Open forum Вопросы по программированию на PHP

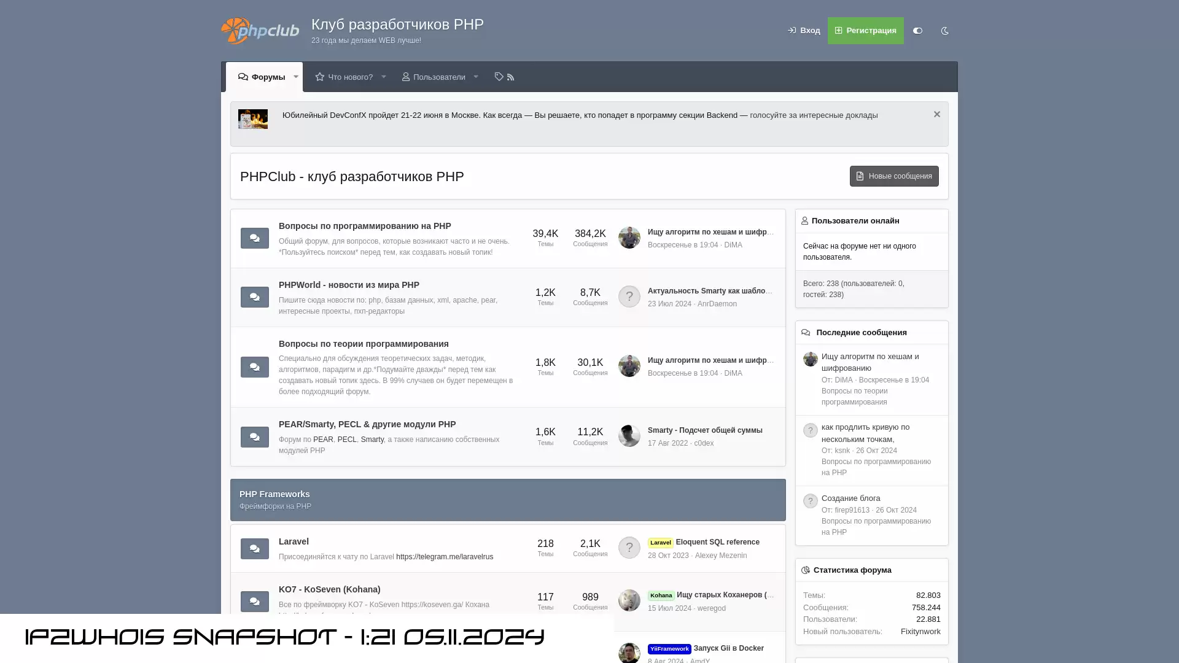[x=365, y=226]
